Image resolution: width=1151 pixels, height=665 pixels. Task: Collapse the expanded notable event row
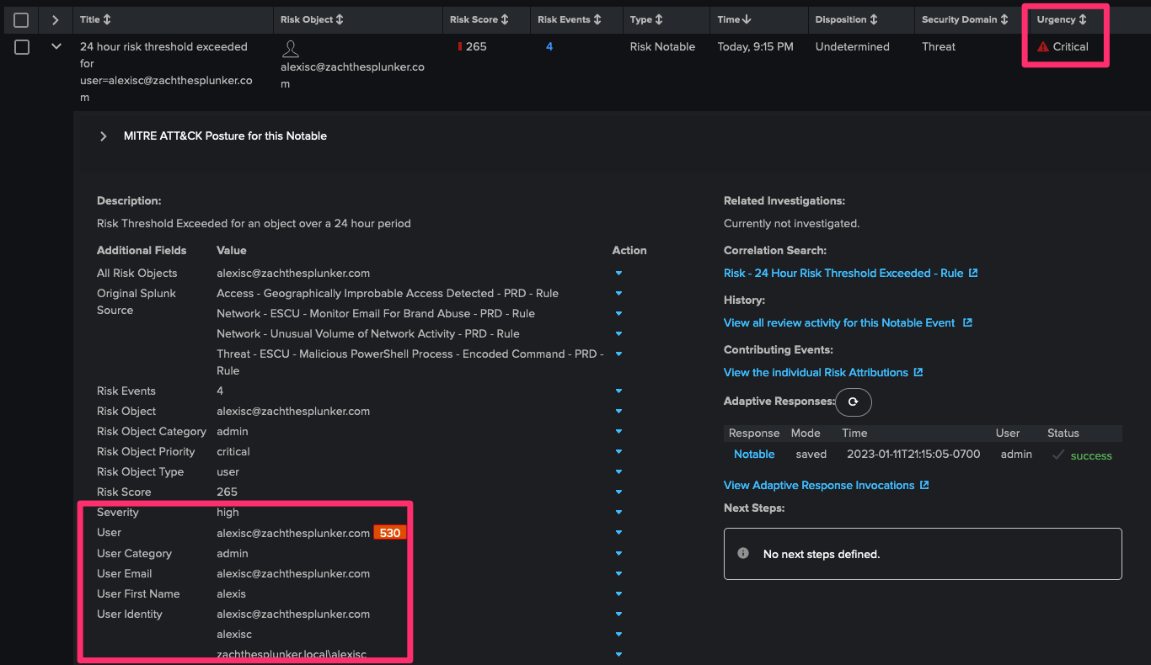coord(56,47)
